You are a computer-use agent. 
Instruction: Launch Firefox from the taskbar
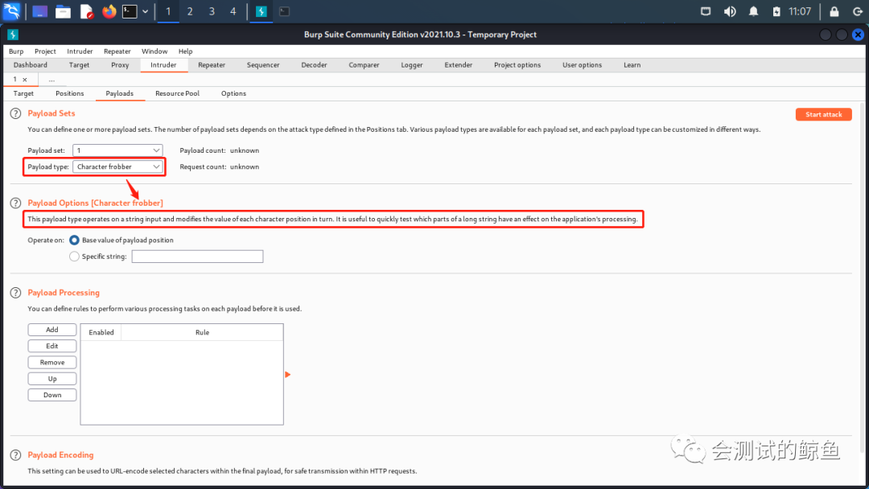[109, 11]
